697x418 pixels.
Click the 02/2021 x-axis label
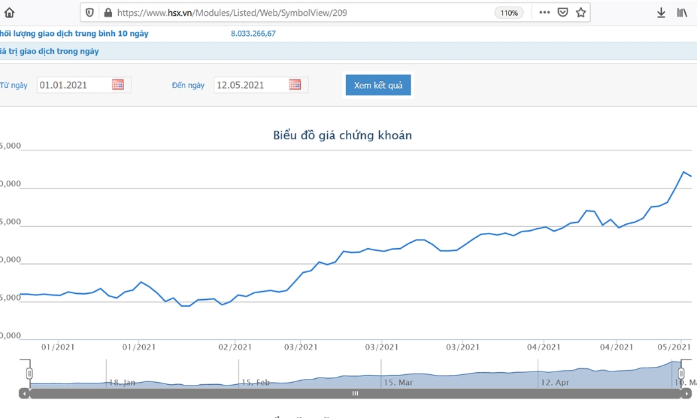[235, 347]
